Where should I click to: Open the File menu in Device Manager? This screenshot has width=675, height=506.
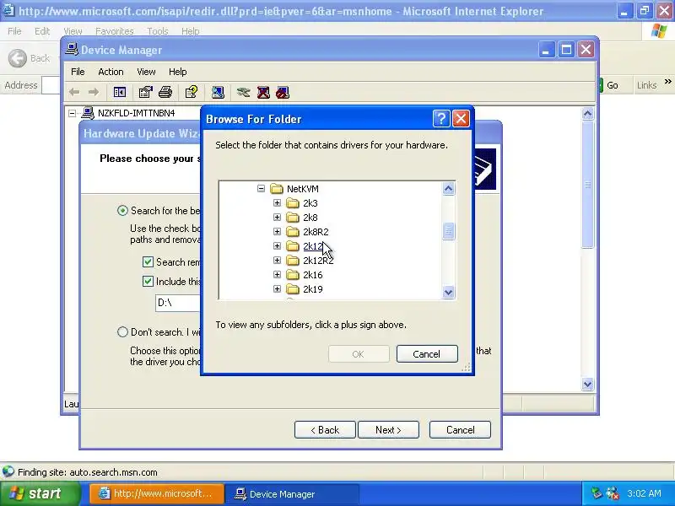coord(78,72)
